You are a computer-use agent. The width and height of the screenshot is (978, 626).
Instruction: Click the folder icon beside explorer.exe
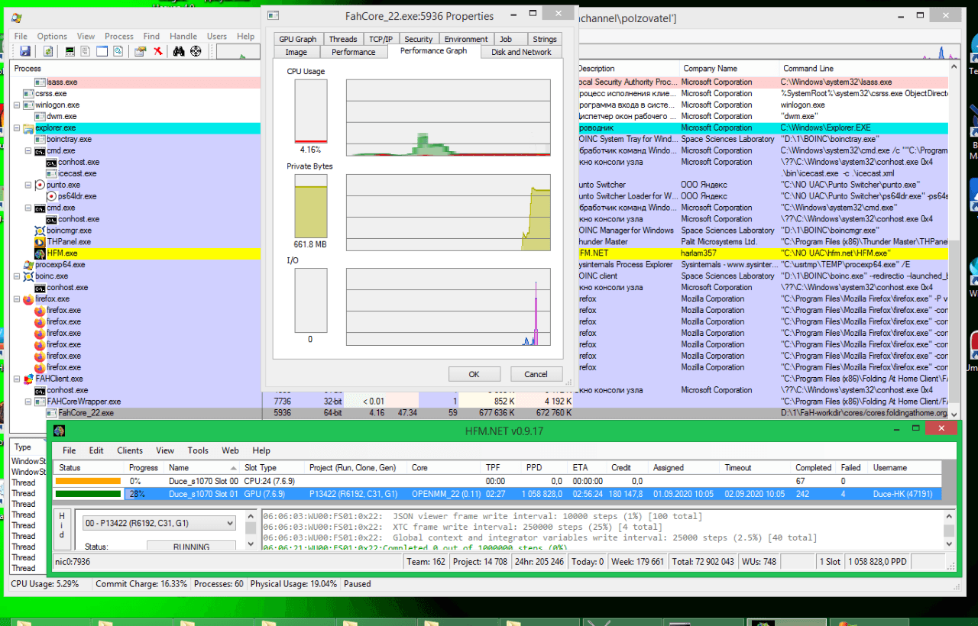pyautogui.click(x=28, y=128)
